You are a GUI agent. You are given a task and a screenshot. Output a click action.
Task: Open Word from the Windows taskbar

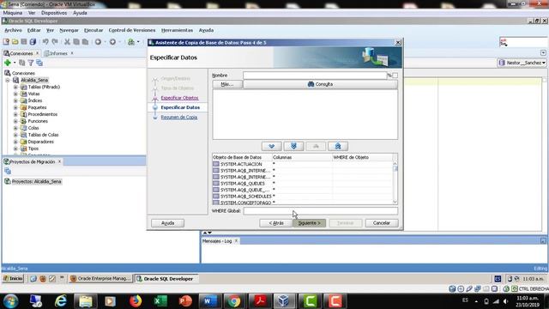209,301
